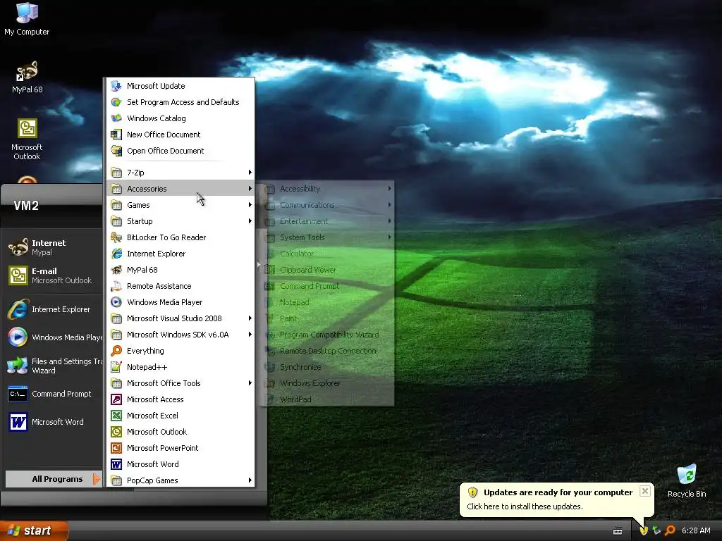Select Accessories folder menu item
Screen dimensions: 722x541
[x=180, y=189]
